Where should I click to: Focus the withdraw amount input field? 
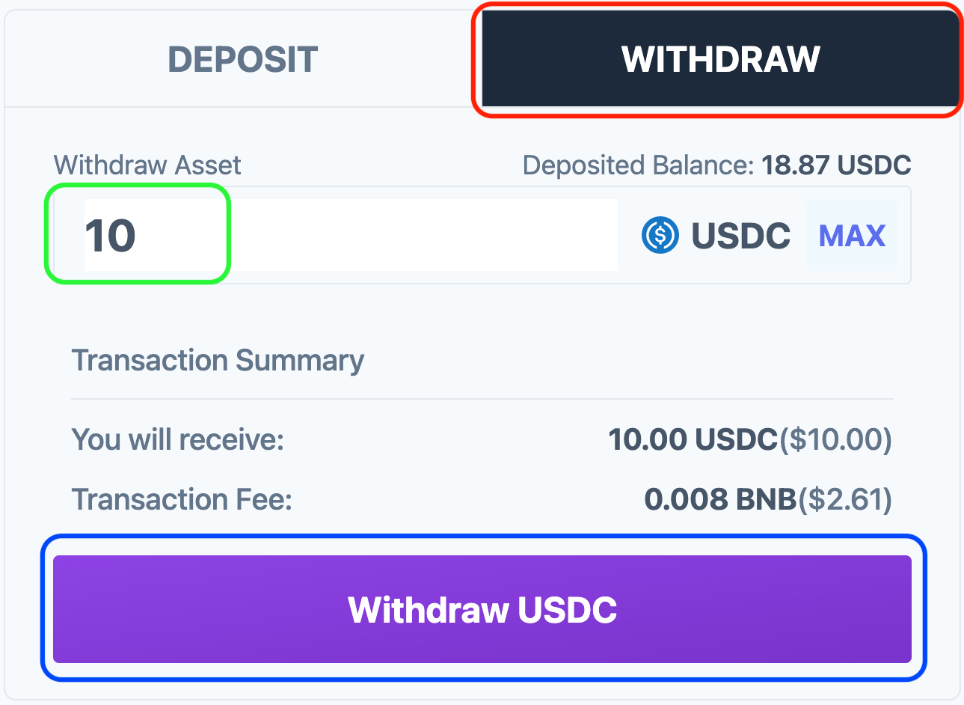pyautogui.click(x=351, y=235)
